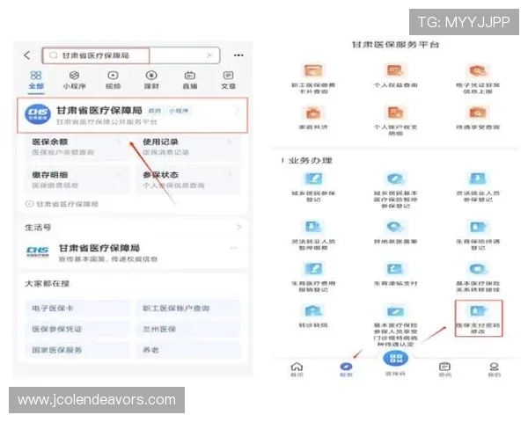Open the 甘肃省医疗保障局 life account entry

coord(132,252)
